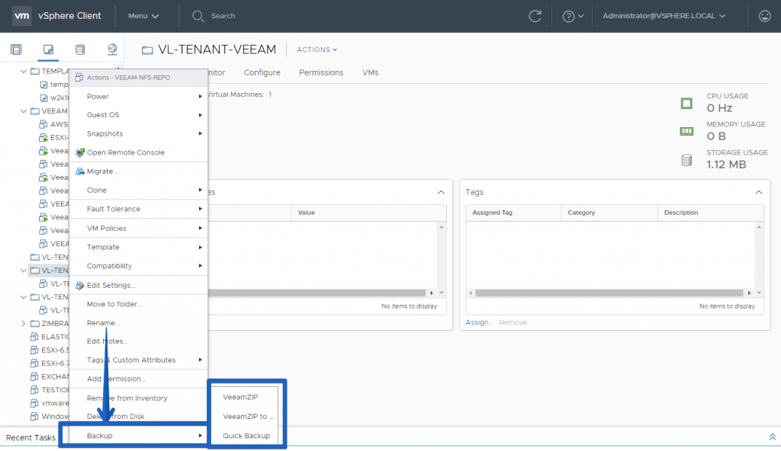Open the help menu icon
The image size is (781, 451).
[573, 17]
